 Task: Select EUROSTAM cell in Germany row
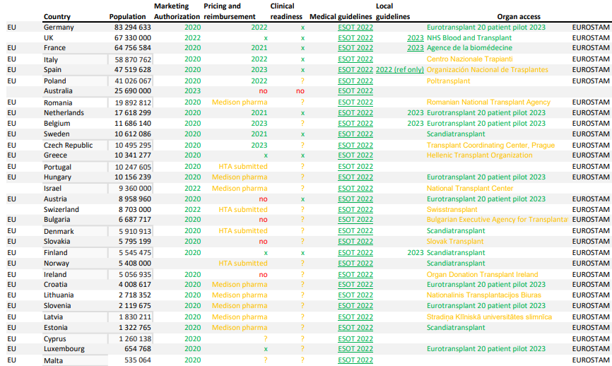tap(591, 28)
